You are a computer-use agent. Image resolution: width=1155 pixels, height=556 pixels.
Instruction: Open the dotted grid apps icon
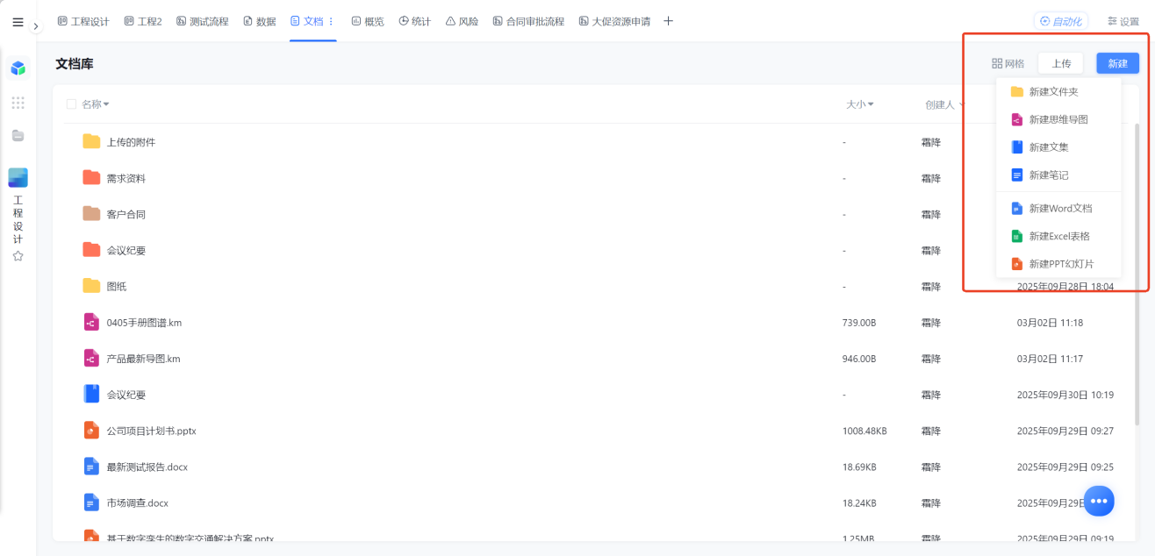click(x=18, y=103)
